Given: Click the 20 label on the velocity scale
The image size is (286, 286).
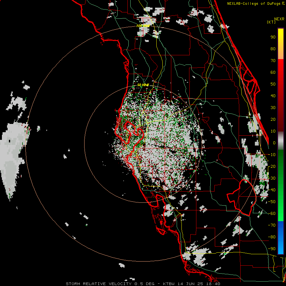Looking at the screenshot, I should point(273,119).
